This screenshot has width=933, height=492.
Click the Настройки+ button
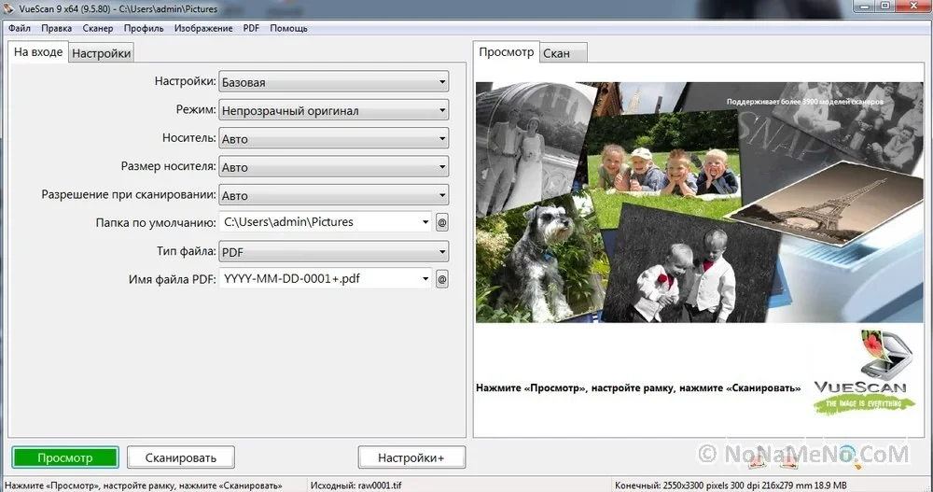(x=411, y=458)
